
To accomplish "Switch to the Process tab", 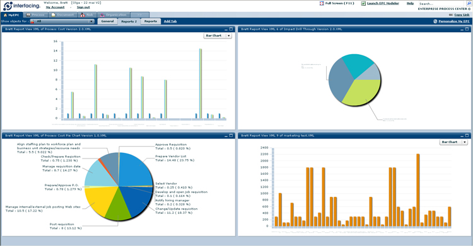I will click(x=35, y=14).
